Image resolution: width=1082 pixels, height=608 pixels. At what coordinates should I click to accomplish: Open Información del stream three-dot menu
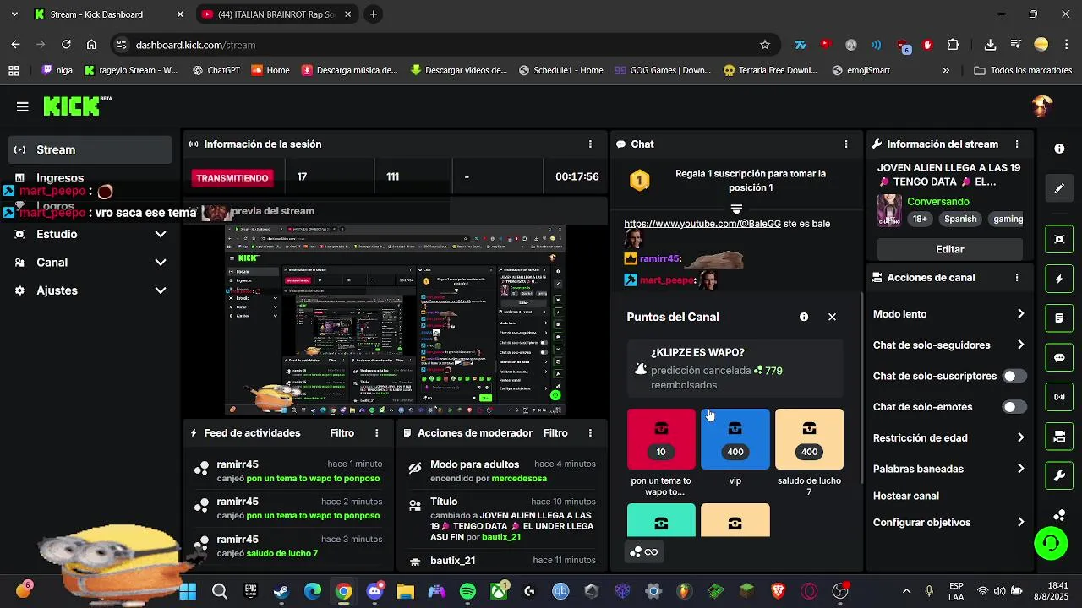[x=1017, y=144]
